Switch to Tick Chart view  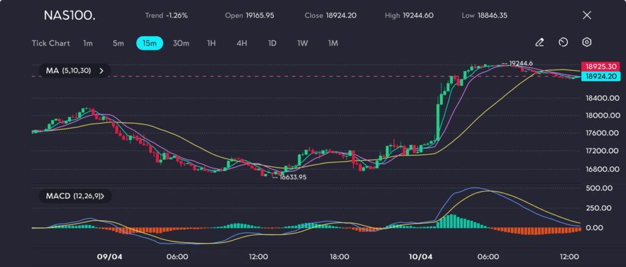point(51,43)
